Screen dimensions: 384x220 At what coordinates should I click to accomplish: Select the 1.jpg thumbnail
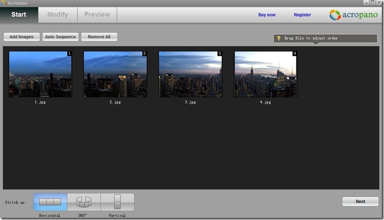40,74
